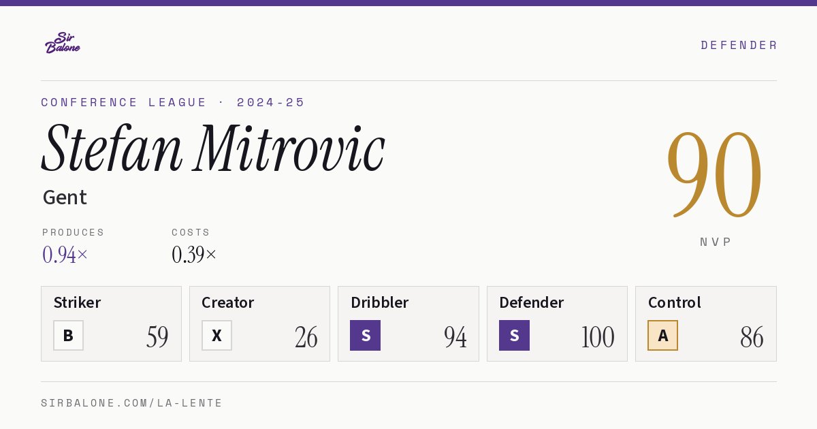Click the Conference League 2024-25 heading
Image resolution: width=817 pixels, height=429 pixels.
tap(173, 102)
